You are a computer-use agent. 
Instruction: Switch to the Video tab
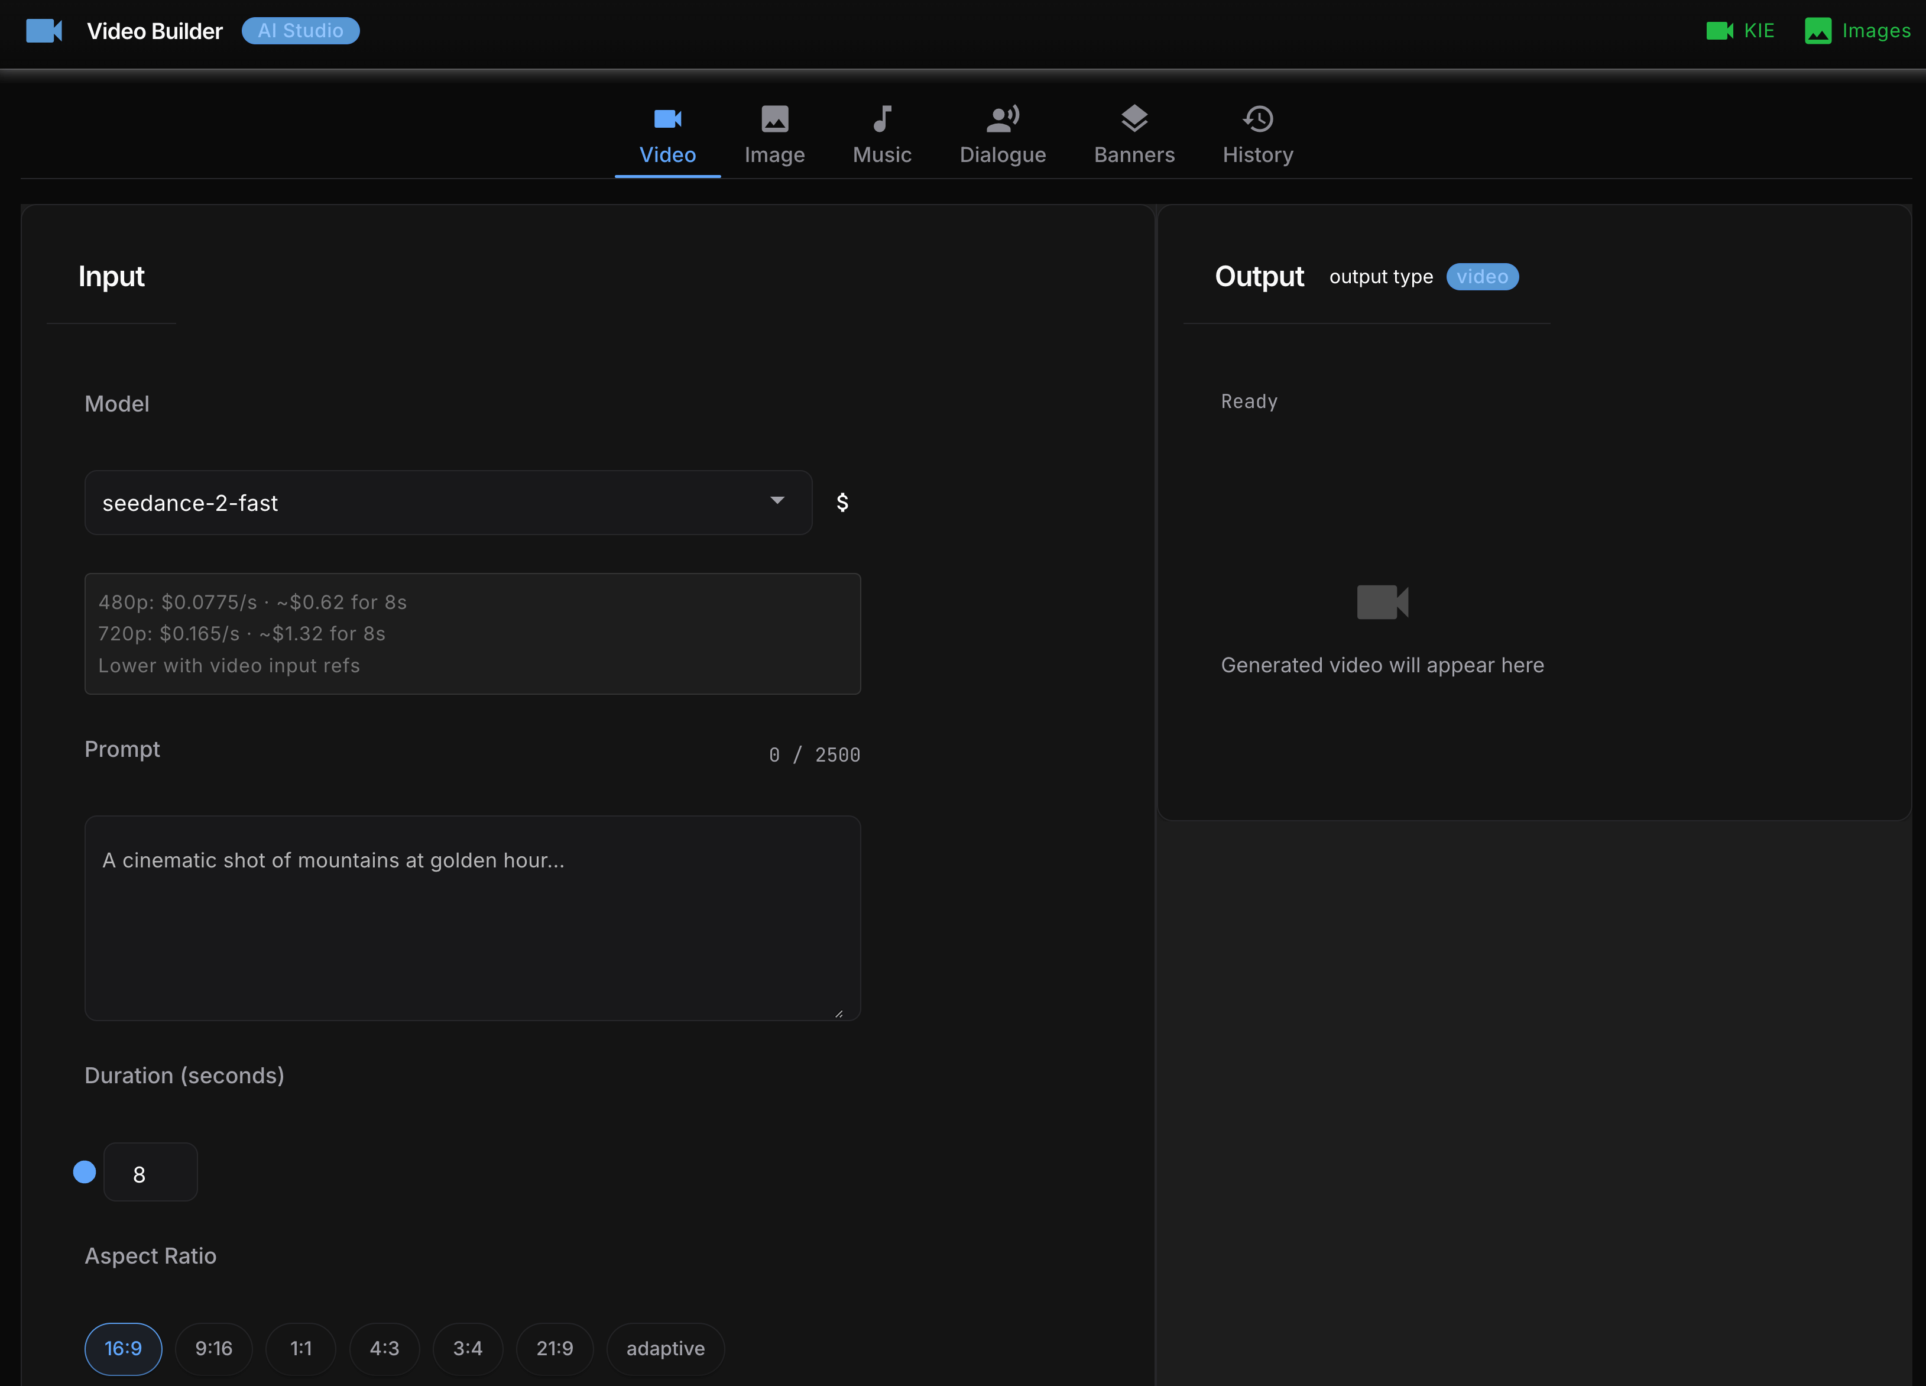click(x=667, y=136)
